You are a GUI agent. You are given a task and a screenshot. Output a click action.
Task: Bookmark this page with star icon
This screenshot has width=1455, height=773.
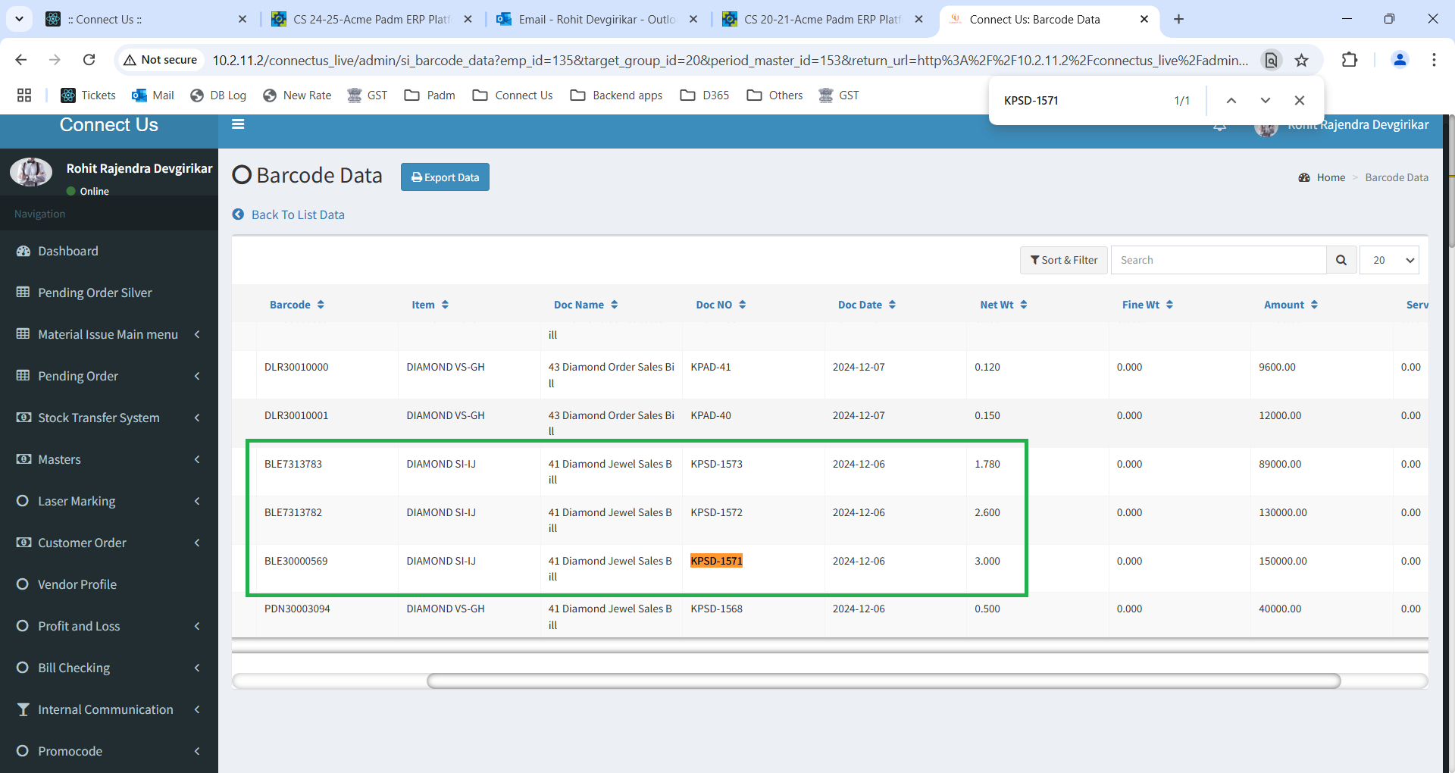1301,60
